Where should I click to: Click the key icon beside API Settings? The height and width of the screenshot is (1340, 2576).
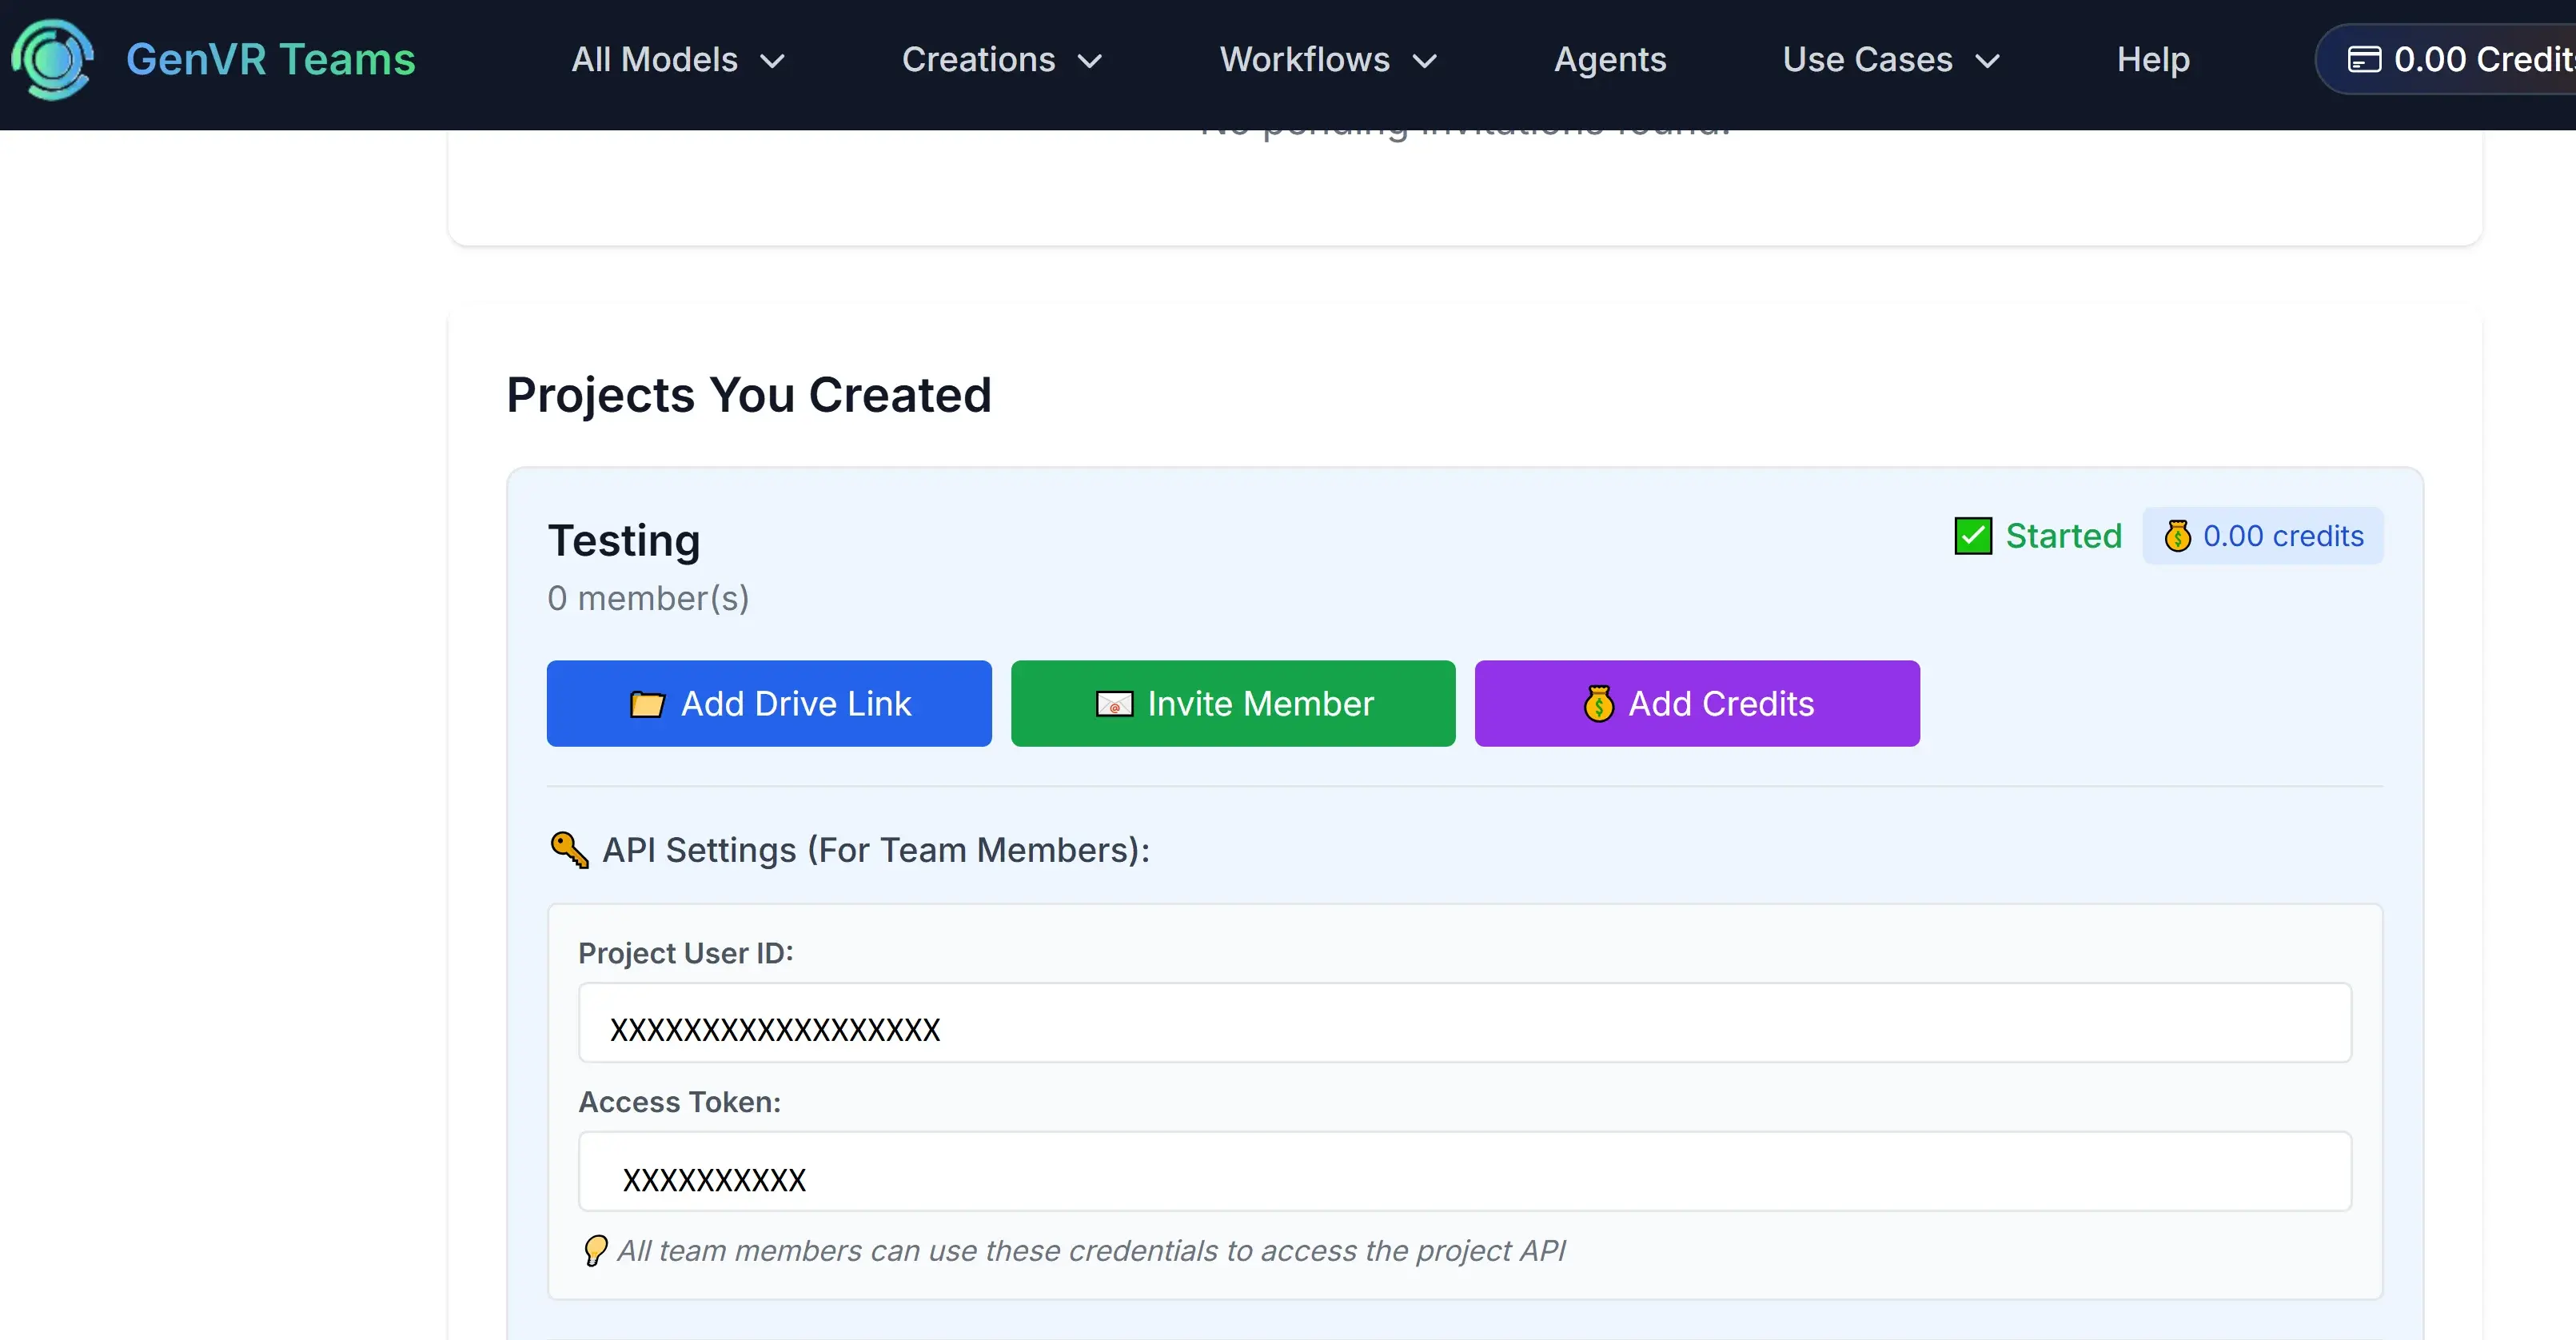coord(570,850)
